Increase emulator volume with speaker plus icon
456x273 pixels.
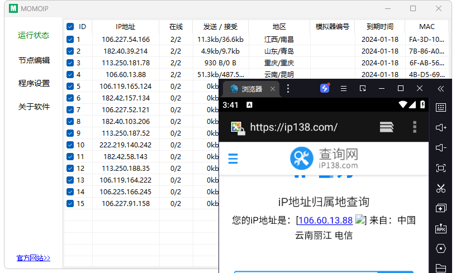click(441, 127)
